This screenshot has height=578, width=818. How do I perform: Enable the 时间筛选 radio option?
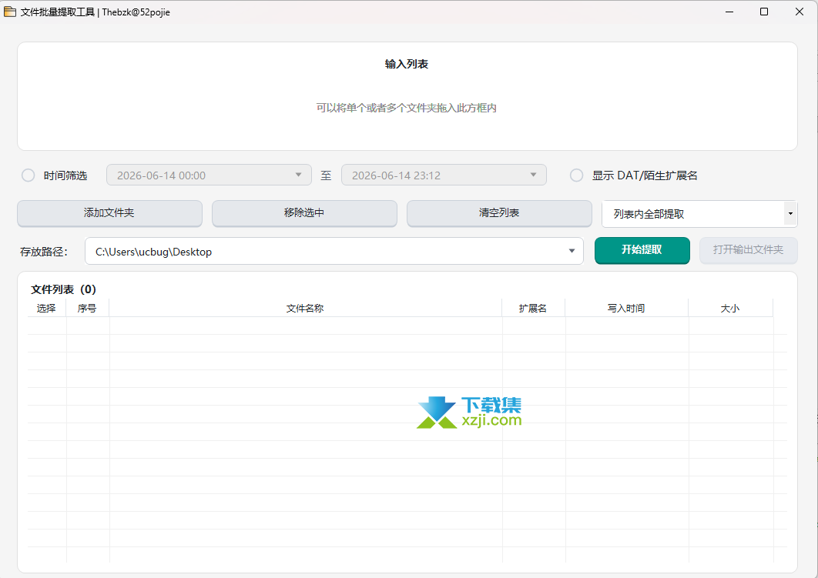[28, 175]
